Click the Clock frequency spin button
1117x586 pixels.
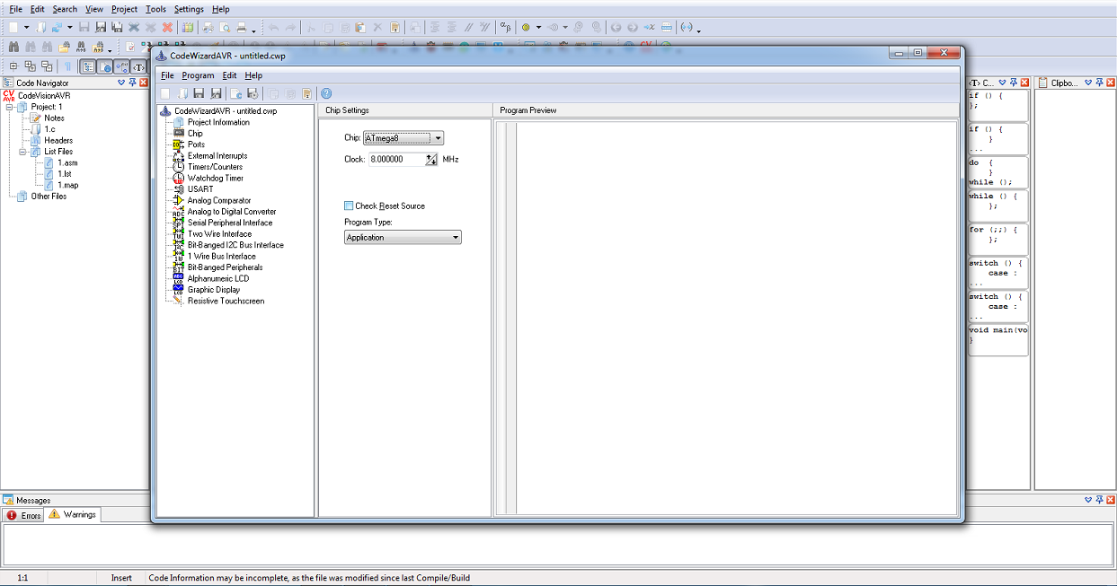[431, 160]
